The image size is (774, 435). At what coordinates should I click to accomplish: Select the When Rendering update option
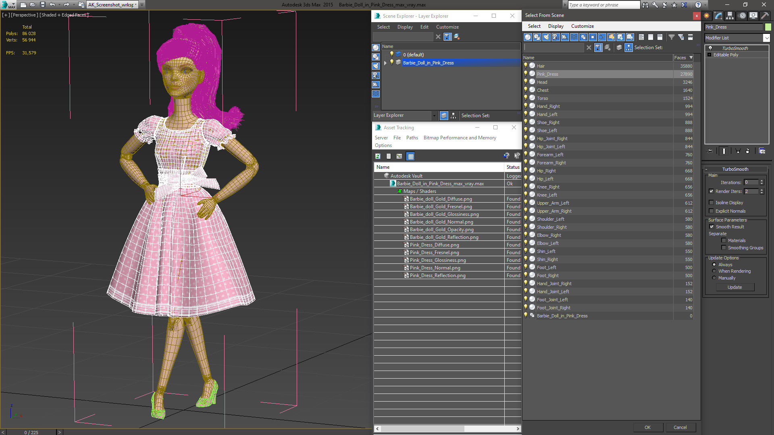714,271
